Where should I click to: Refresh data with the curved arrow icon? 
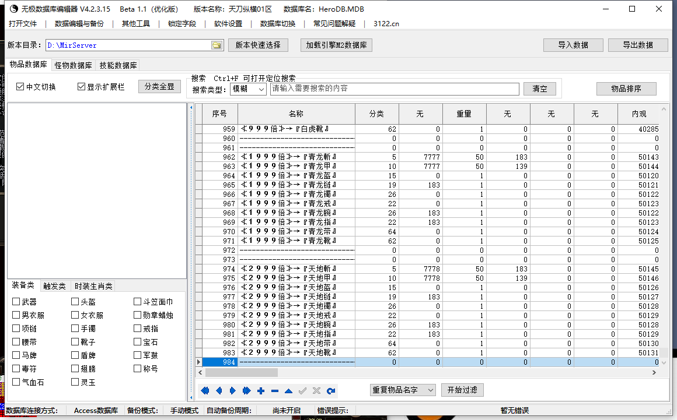331,391
